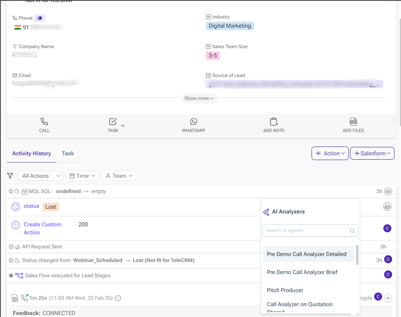This screenshot has width=401, height=317.
Task: Open the All Actions dropdown
Action: [40, 175]
